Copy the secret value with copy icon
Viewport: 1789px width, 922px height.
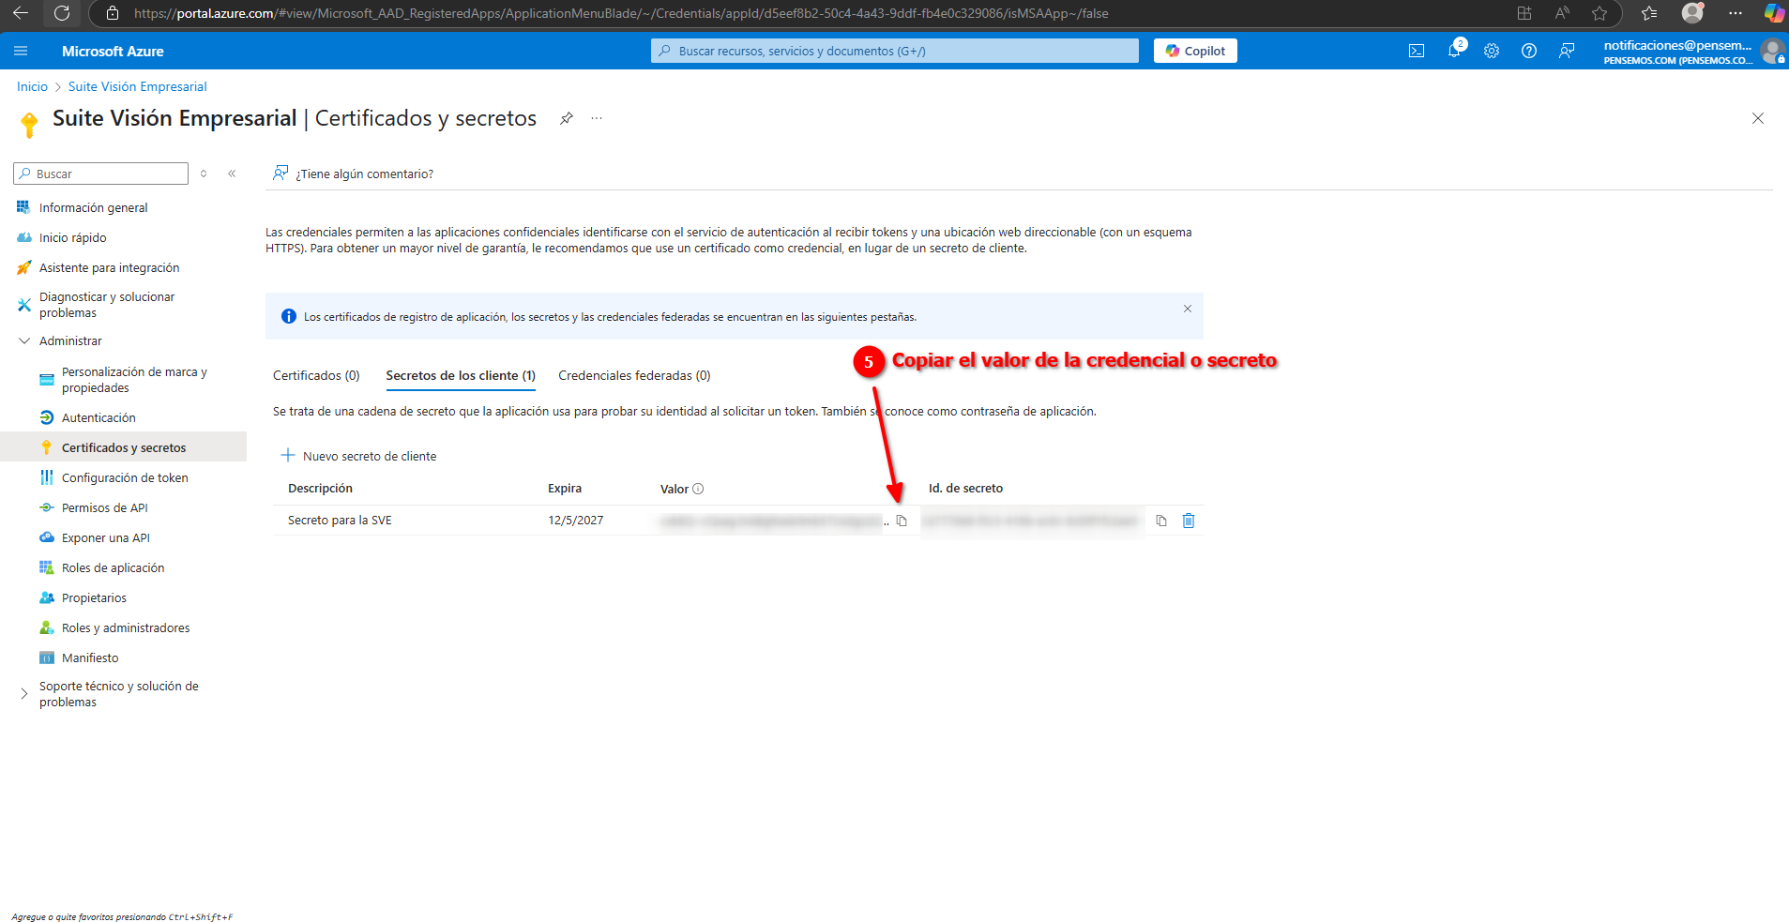pos(902,521)
